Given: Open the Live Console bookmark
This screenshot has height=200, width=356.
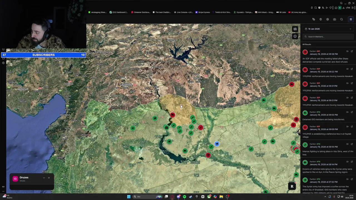Looking at the screenshot, I should click(x=183, y=12).
